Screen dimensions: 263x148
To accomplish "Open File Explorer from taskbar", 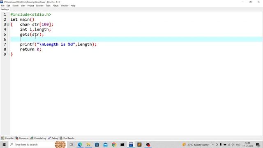I will click(88, 144).
